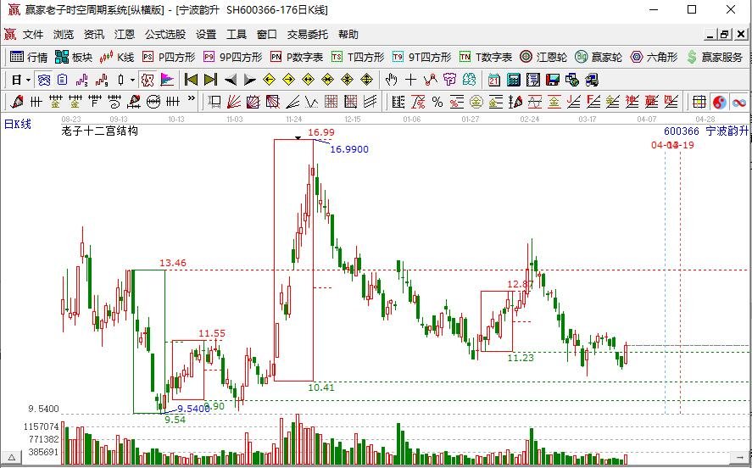Select the step chart 9 icon
Image resolution: width=752 pixels, height=468 pixels.
tap(101, 80)
